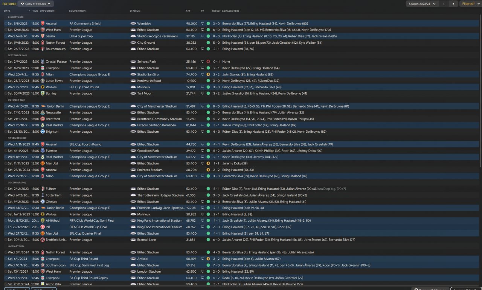This screenshot has width=482, height=290.
Task: Sort by the Stadium column header
Action: coord(135,11)
